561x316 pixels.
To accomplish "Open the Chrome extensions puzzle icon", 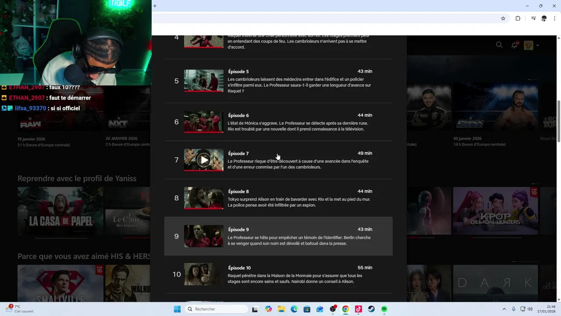I will [518, 18].
